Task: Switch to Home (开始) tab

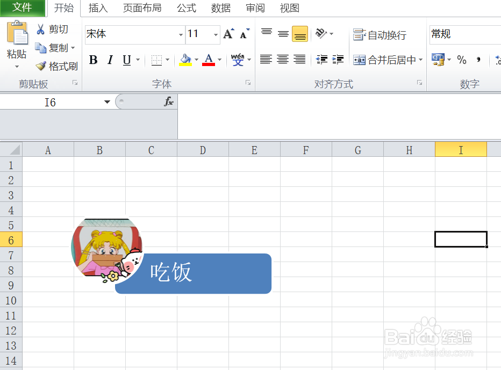Action: [x=64, y=8]
